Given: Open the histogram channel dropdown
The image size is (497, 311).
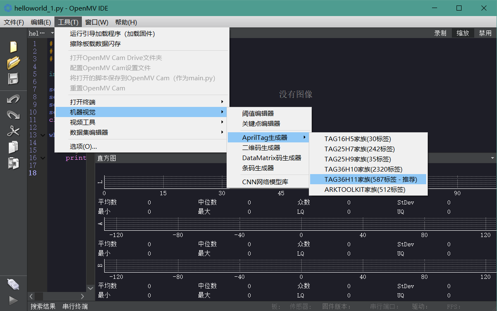Looking at the screenshot, I should coord(492,158).
